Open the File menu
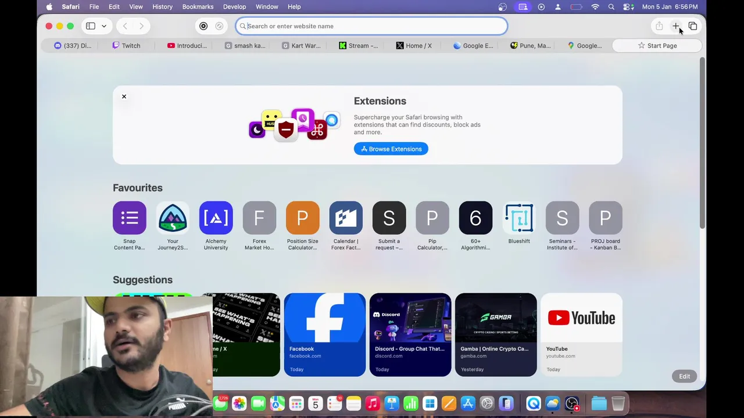 pyautogui.click(x=94, y=7)
